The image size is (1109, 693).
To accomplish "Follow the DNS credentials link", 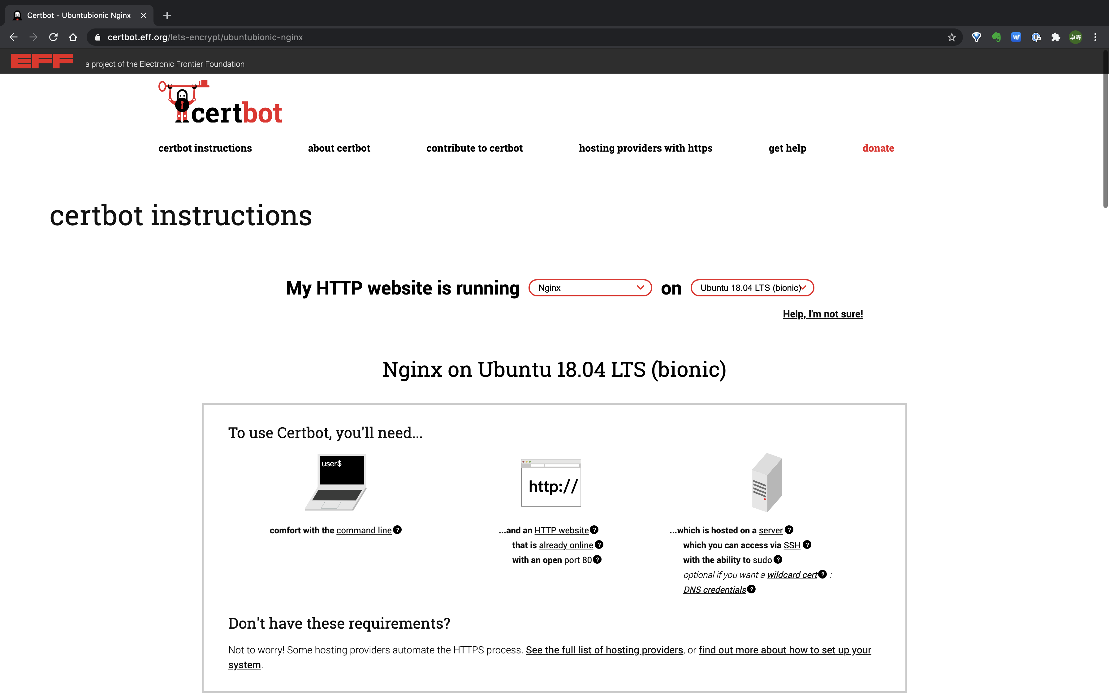I will [x=714, y=590].
